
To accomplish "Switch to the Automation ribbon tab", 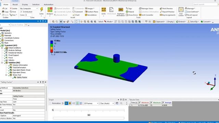I will point(49,4).
